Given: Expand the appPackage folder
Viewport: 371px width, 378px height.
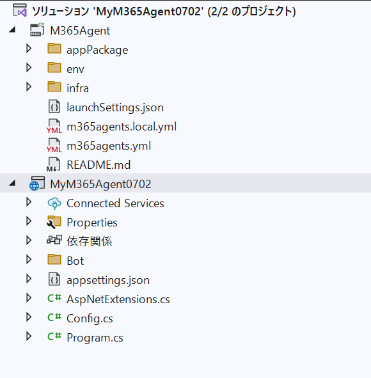Looking at the screenshot, I should pos(29,49).
